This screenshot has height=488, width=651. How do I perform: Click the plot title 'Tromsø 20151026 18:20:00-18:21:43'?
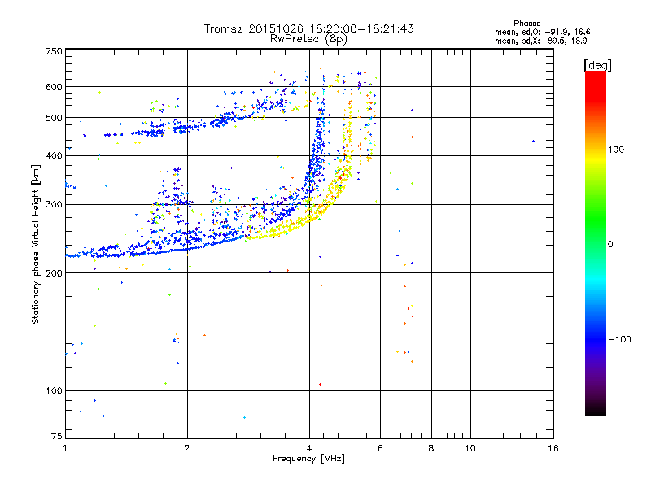pos(308,28)
